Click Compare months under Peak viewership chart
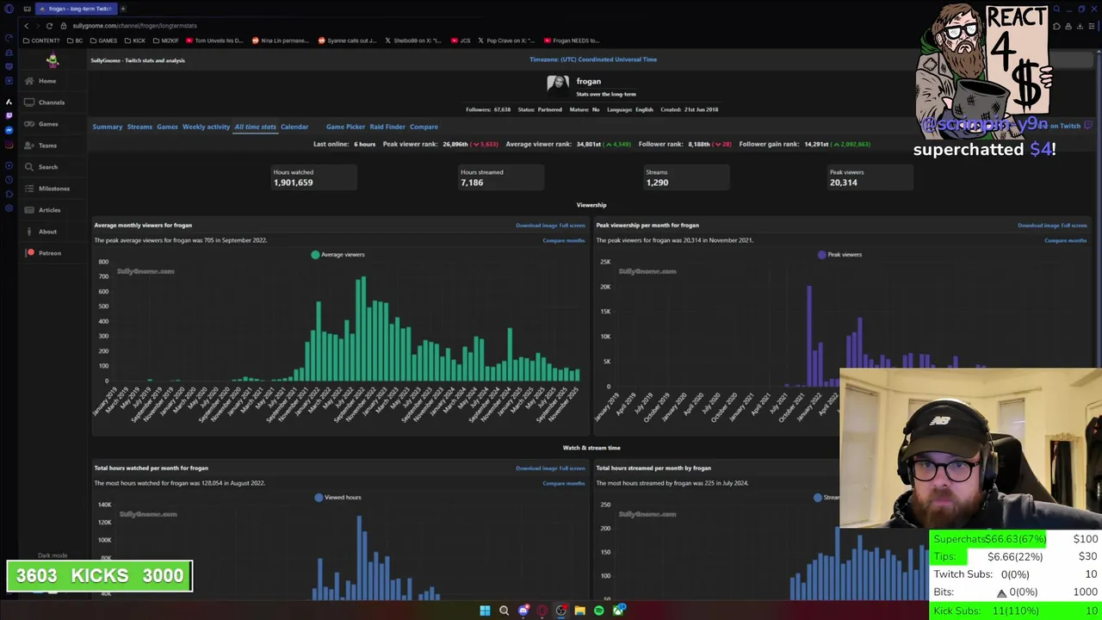 (1066, 240)
